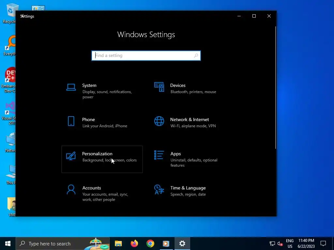The height and width of the screenshot is (250, 334).
Task: Open the System title text
Action: coord(89,85)
